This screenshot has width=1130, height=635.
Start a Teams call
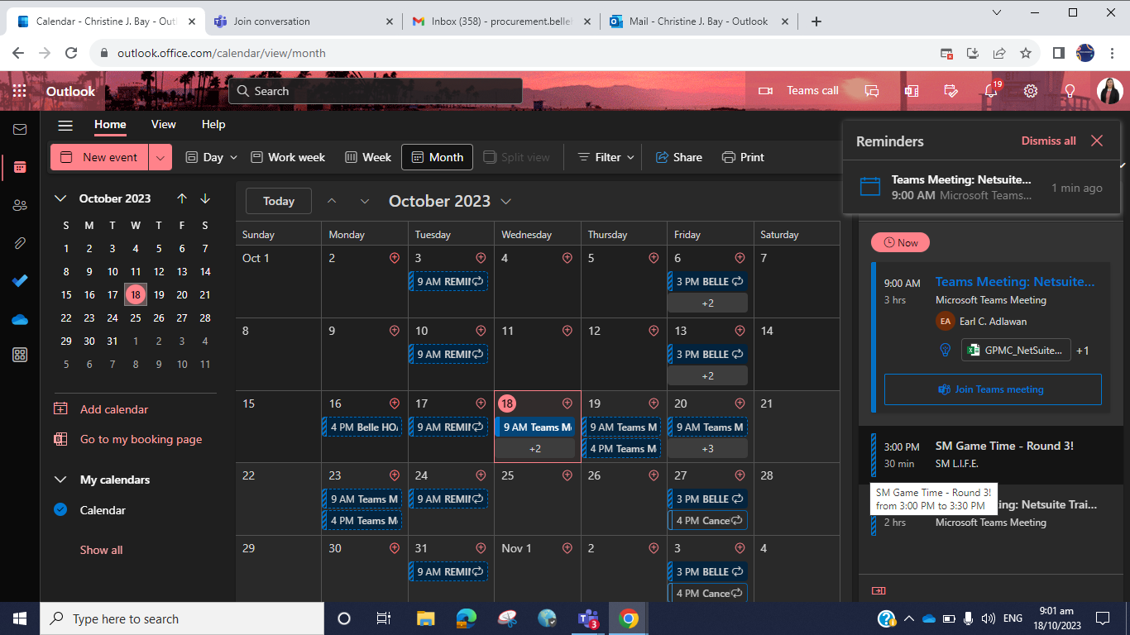tap(799, 91)
